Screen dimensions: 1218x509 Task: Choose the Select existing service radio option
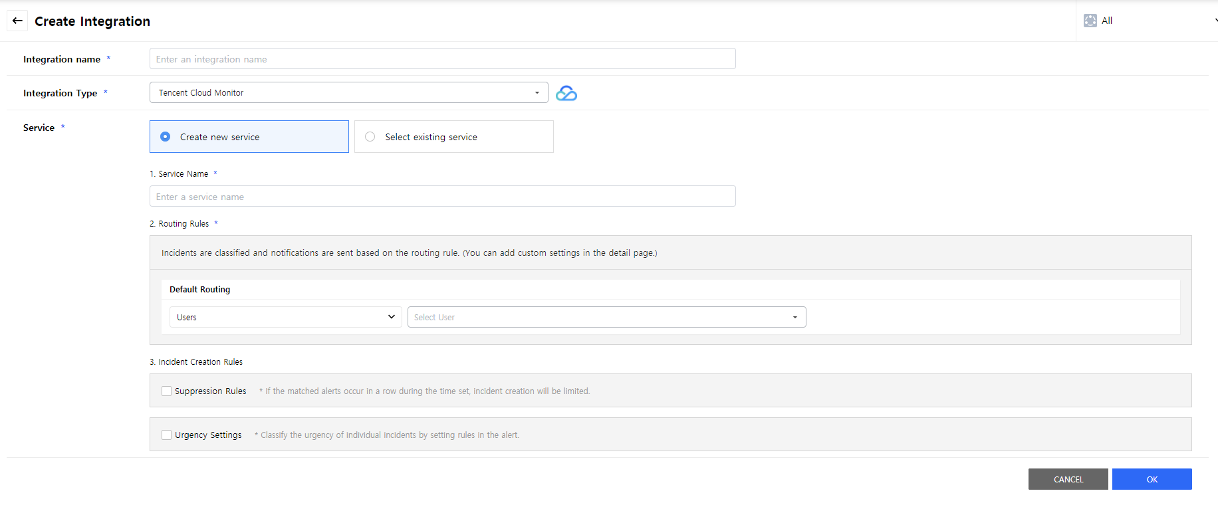[x=370, y=137]
